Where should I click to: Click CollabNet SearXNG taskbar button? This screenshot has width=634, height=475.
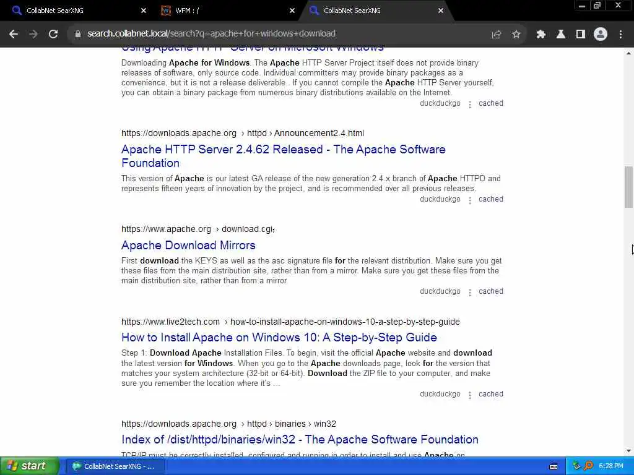tap(115, 466)
